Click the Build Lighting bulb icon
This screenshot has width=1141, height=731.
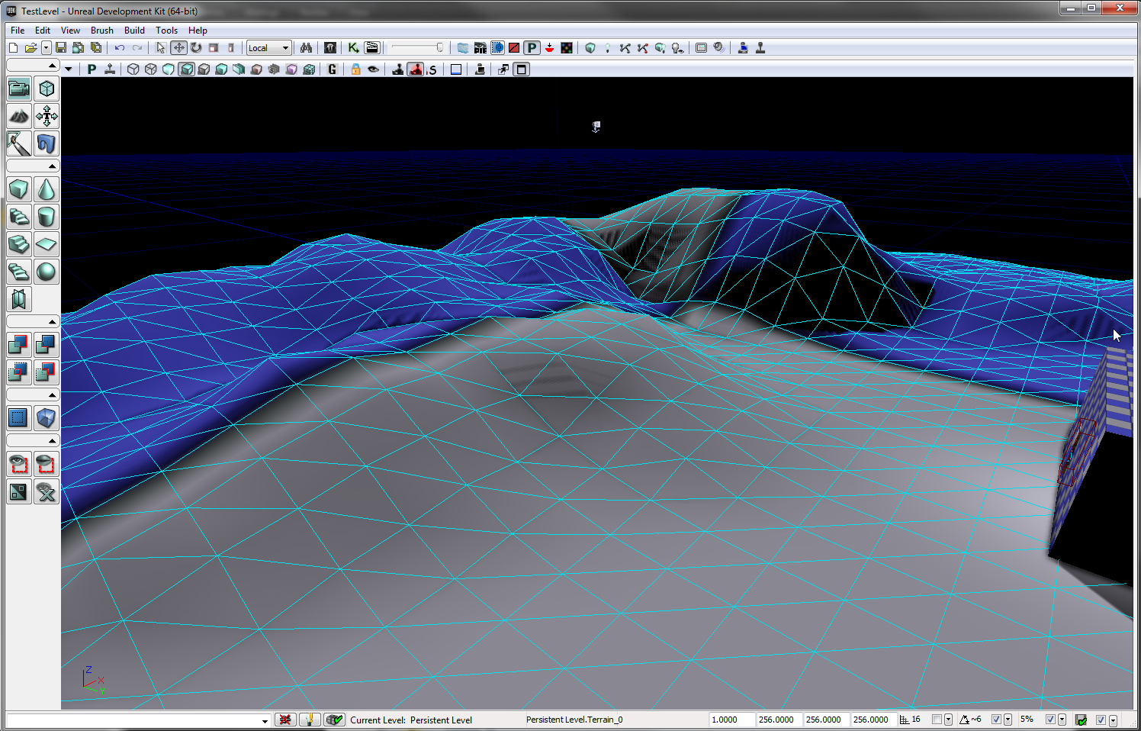(x=607, y=47)
